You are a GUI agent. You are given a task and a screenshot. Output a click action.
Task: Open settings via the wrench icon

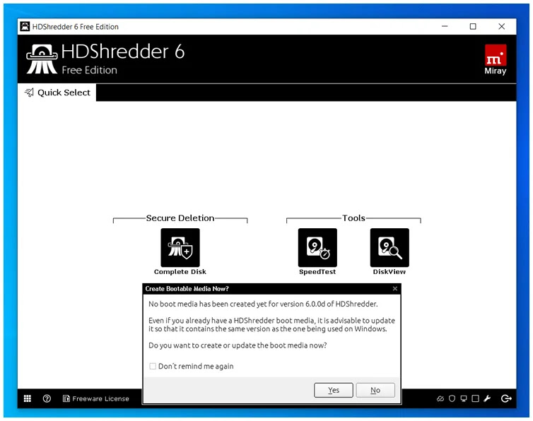point(488,398)
